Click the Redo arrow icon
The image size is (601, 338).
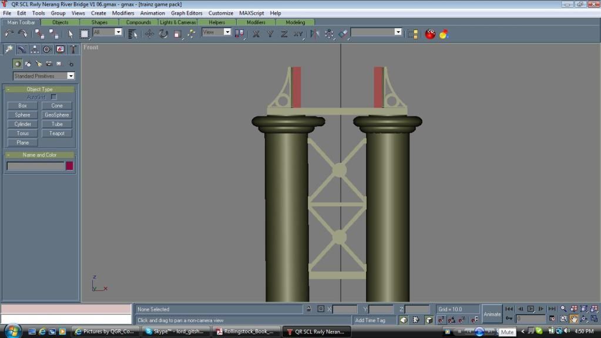pyautogui.click(x=22, y=34)
